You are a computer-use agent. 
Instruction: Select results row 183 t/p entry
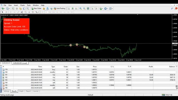(89, 80)
